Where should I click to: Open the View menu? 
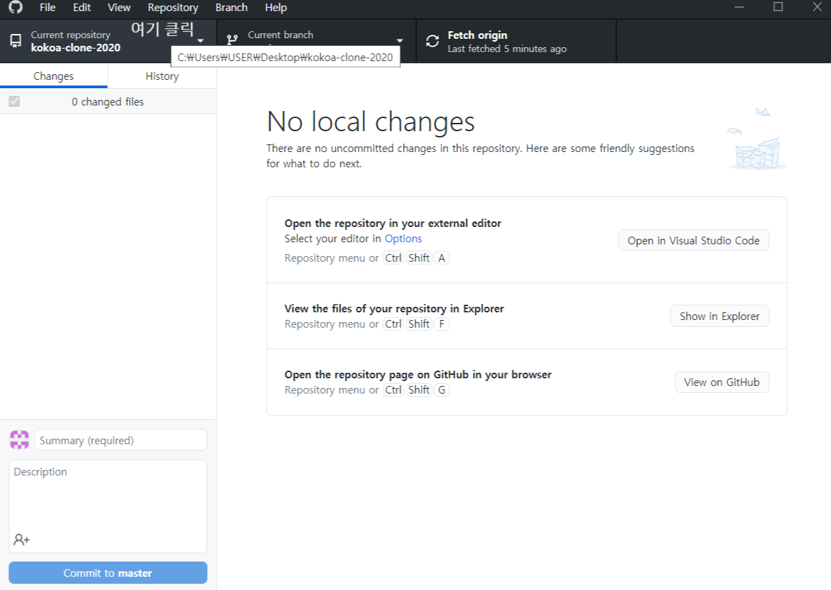click(x=119, y=8)
